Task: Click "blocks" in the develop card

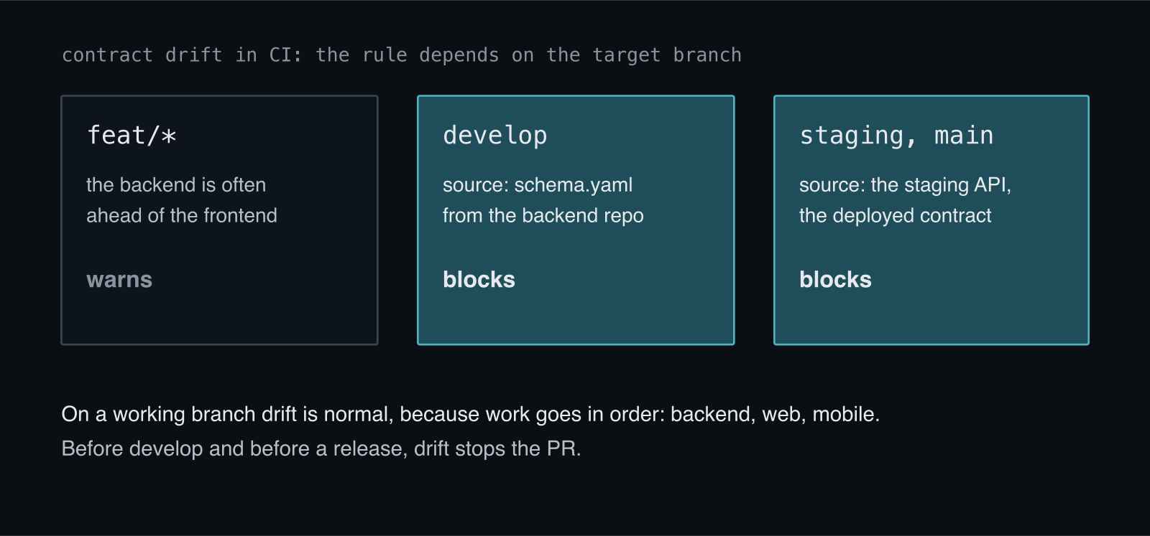Action: click(x=479, y=280)
